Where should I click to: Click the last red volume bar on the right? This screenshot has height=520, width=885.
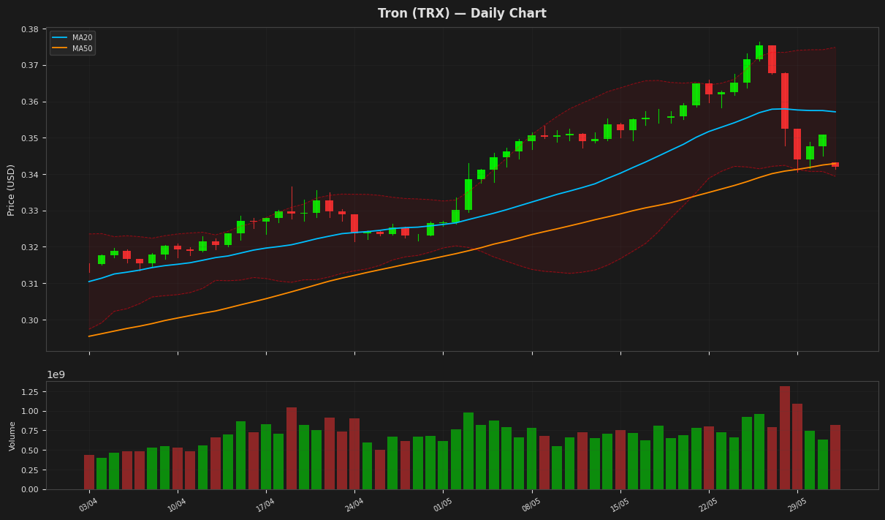(x=835, y=457)
